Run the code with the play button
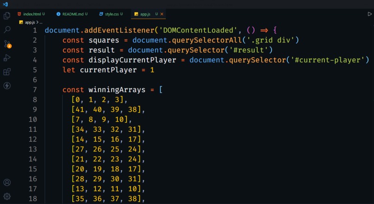This screenshot has width=374, height=204. click(369, 14)
